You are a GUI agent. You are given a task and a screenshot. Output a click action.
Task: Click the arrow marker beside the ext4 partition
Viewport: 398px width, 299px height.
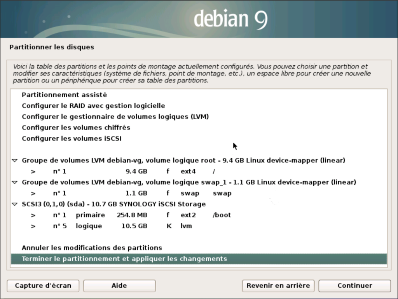tap(33, 171)
